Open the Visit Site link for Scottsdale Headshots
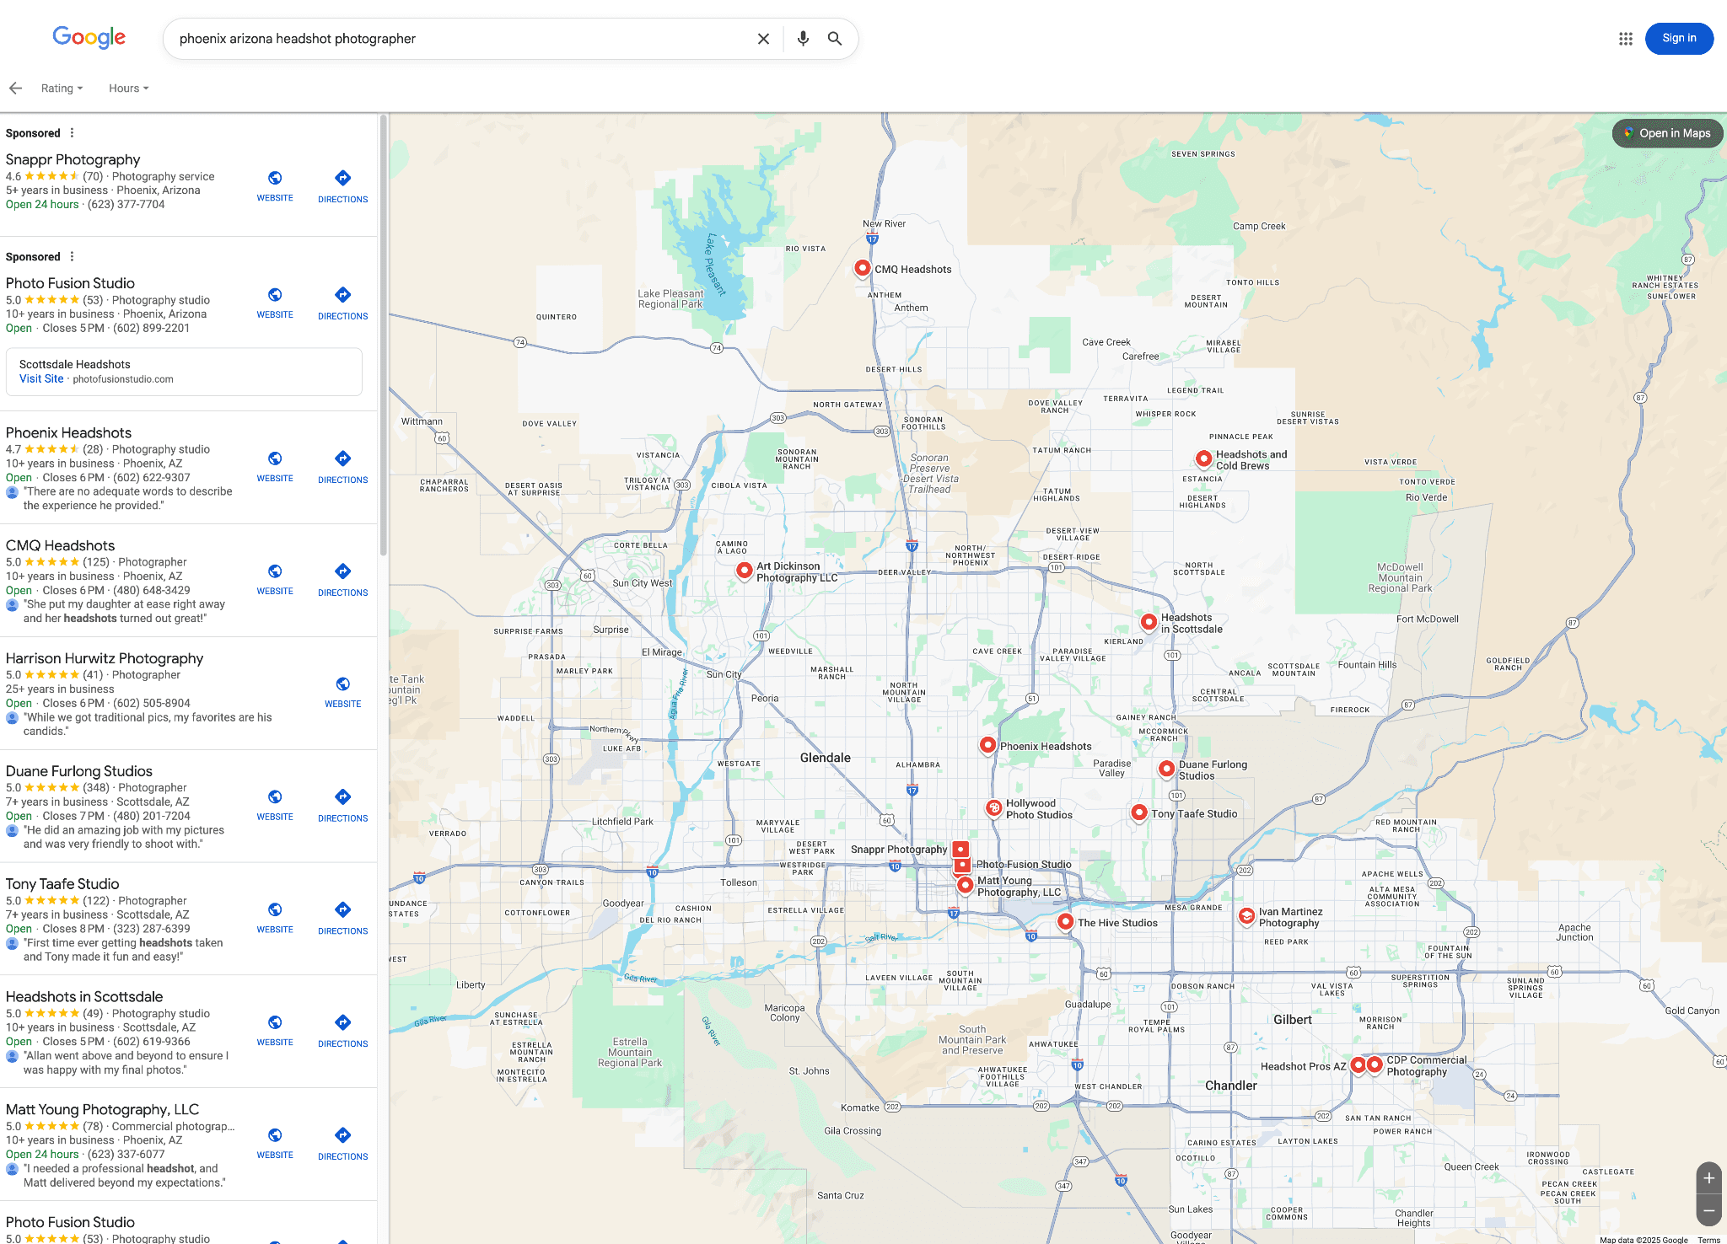 [41, 378]
